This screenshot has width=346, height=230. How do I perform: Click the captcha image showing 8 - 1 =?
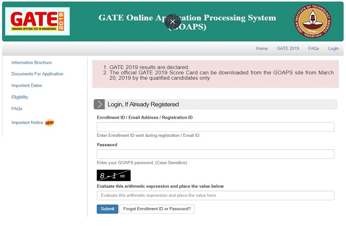(114, 176)
